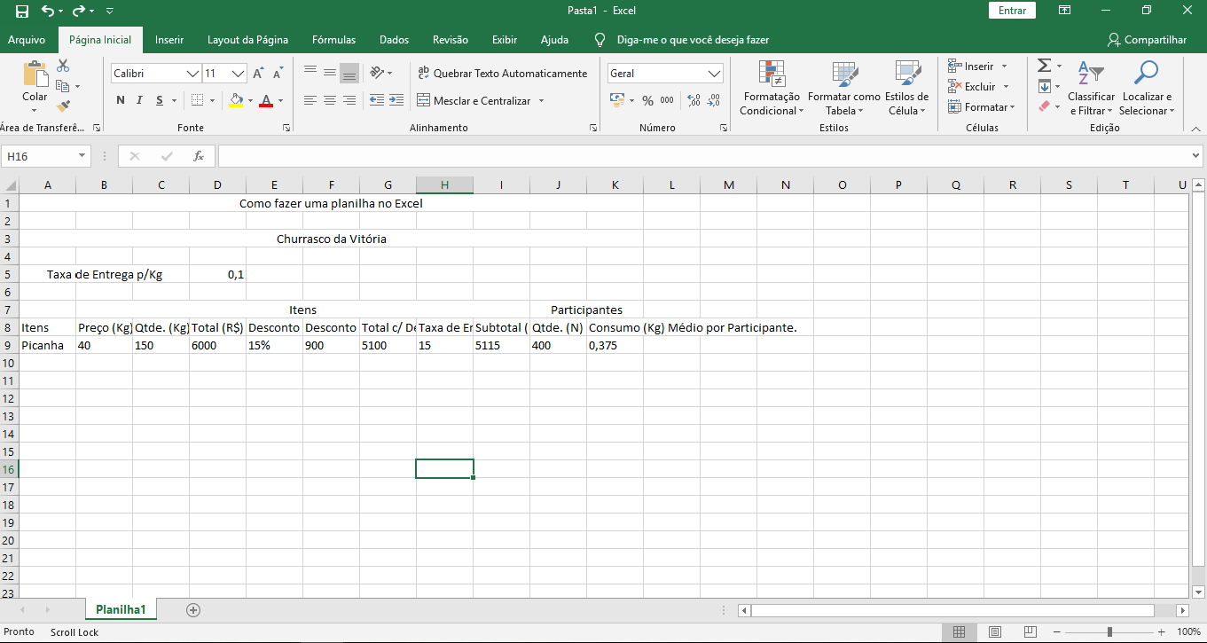Click the Percent Style icon

647,101
